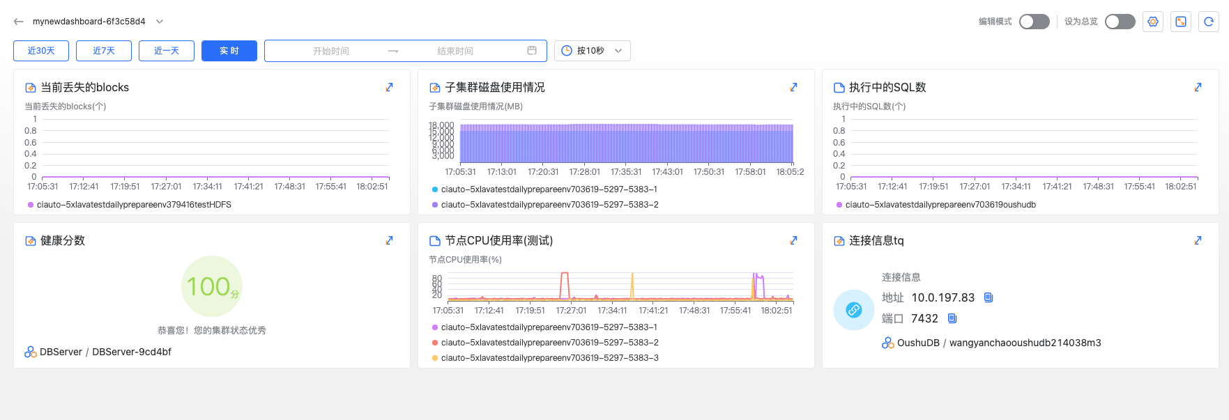Enable the 设为总览 switch
Viewport: 1229px width, 420px height.
pos(1120,22)
